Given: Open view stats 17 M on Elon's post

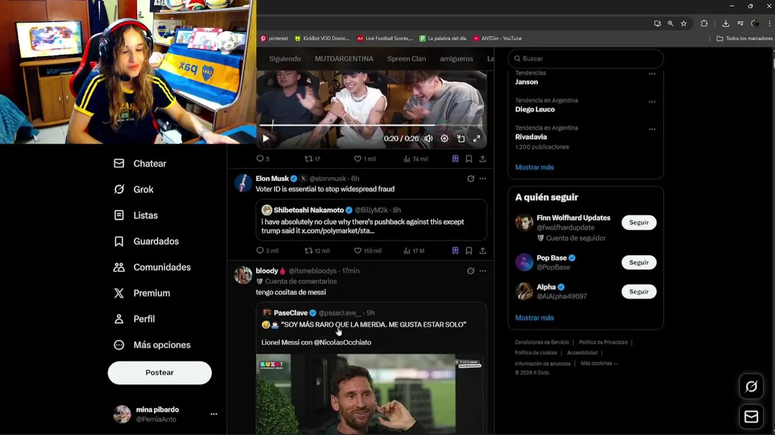Looking at the screenshot, I should (x=414, y=251).
